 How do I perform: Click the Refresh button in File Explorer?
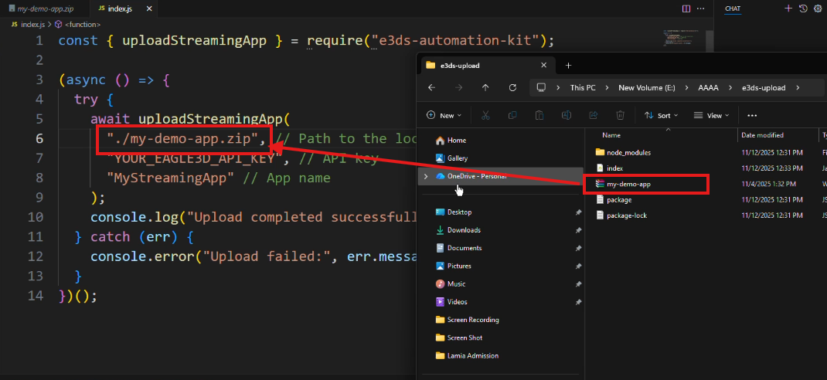click(x=512, y=87)
